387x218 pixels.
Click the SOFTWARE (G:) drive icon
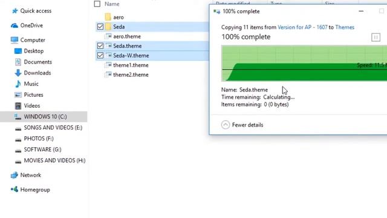pos(18,151)
